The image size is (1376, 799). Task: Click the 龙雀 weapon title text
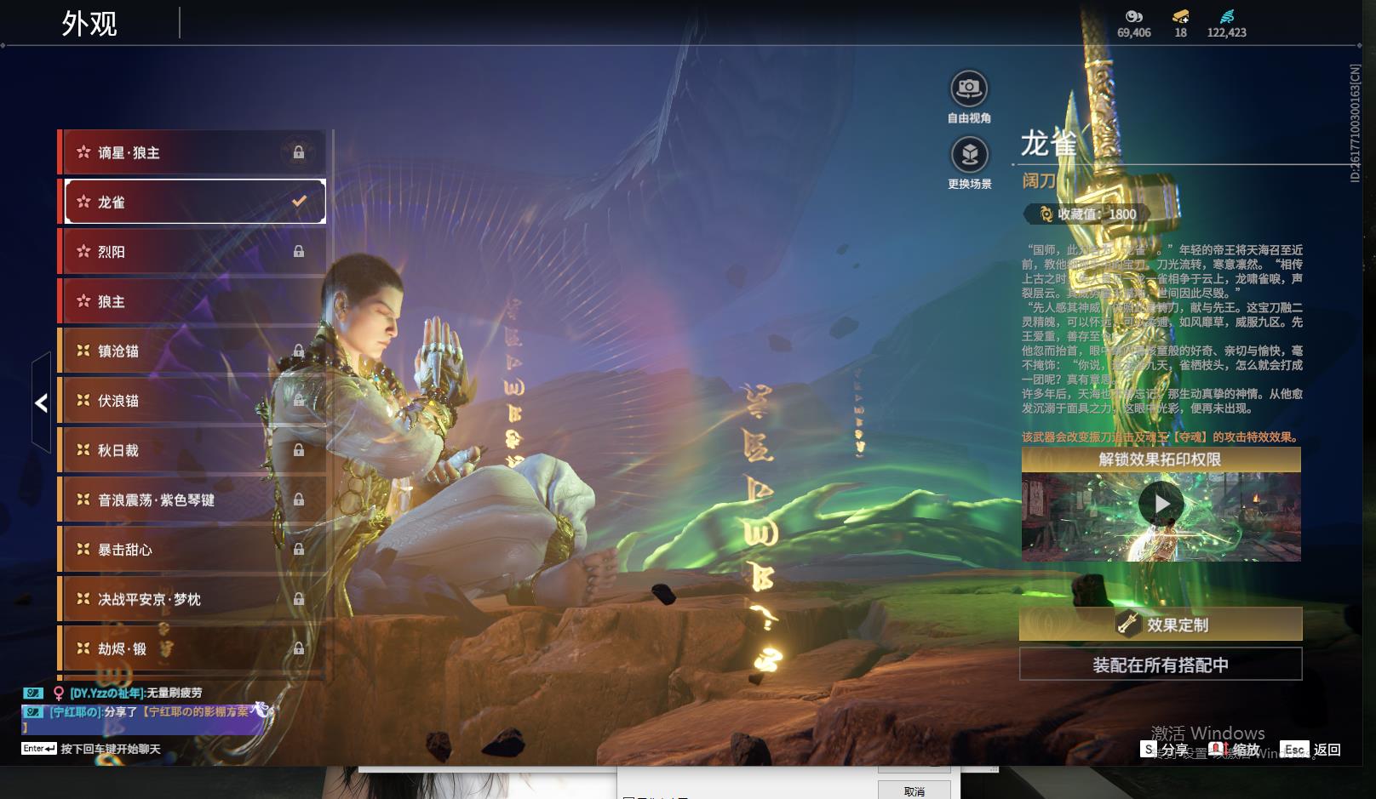[x=1048, y=143]
